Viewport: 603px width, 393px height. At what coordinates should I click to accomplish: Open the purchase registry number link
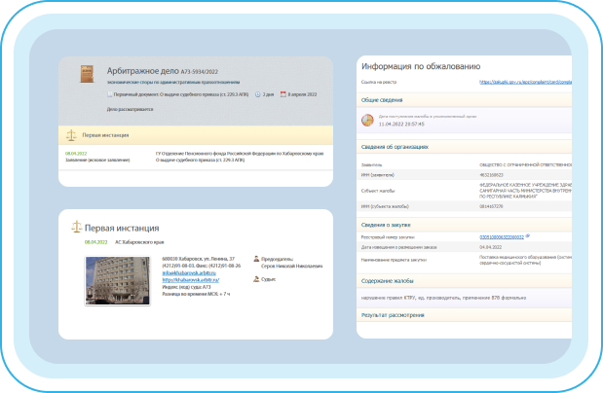pos(500,235)
